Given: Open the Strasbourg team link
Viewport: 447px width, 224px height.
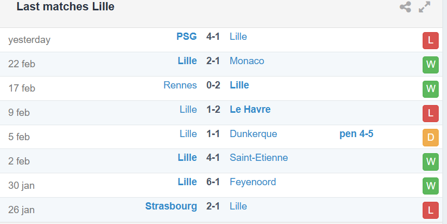Looking at the screenshot, I should tap(171, 206).
